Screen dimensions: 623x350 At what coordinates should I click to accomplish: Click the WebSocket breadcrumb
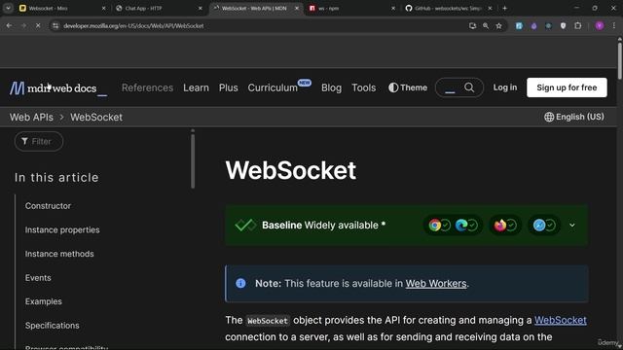96,117
